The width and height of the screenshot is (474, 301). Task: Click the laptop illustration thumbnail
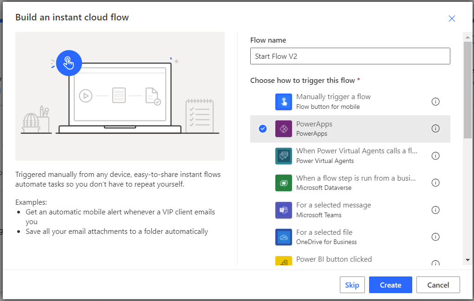120,96
